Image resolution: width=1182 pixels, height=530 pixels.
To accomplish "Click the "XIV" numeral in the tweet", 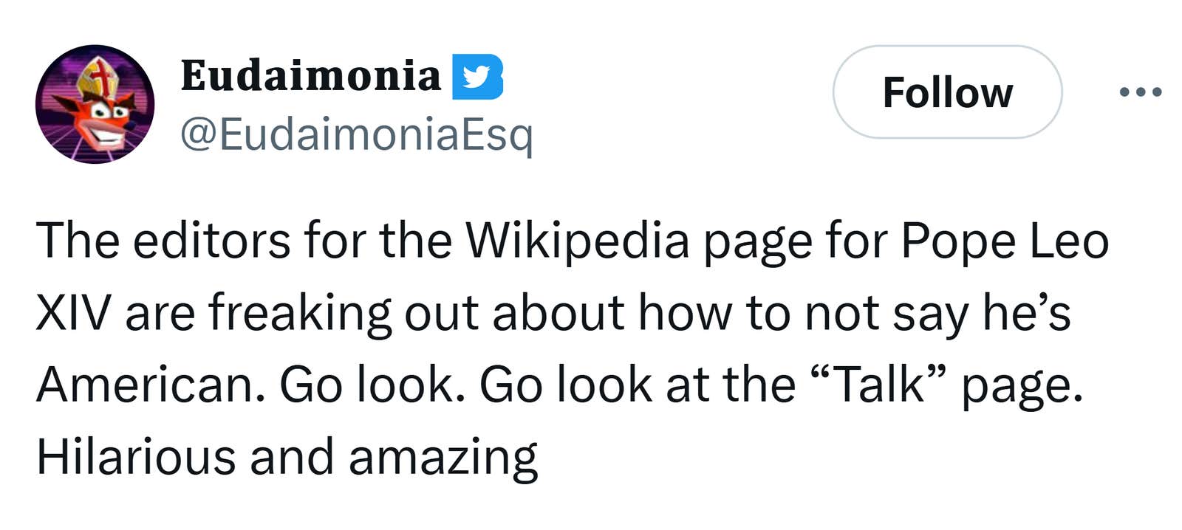I will (x=73, y=312).
